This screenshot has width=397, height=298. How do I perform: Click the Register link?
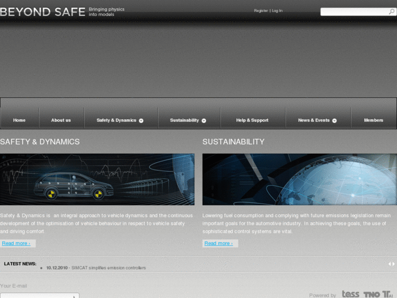(261, 10)
